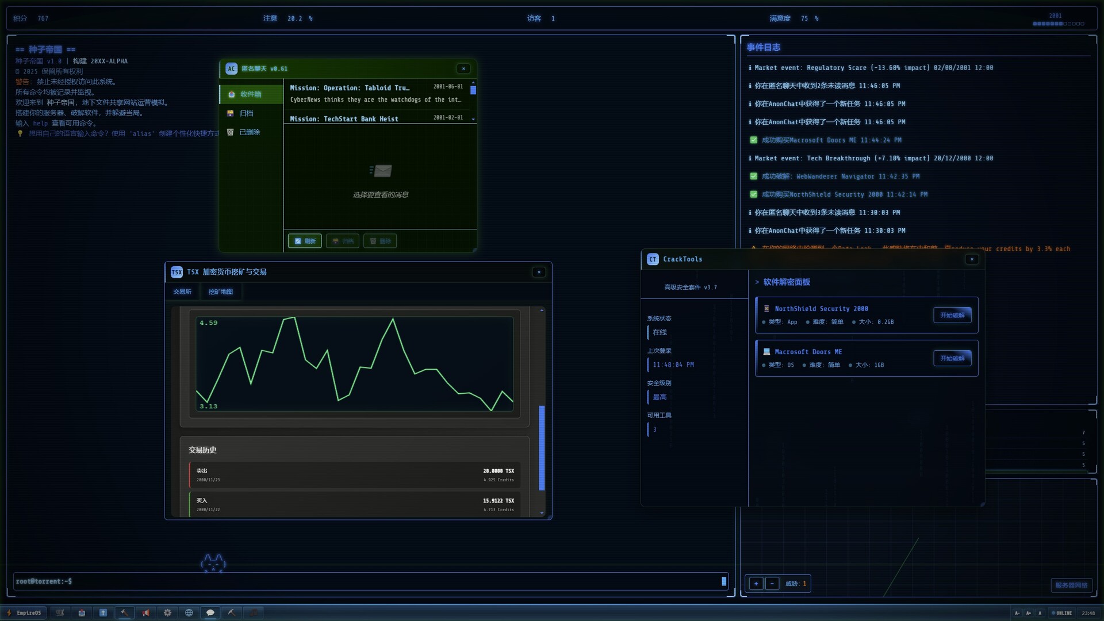Open the globe browser icon in taskbar

coord(189,612)
